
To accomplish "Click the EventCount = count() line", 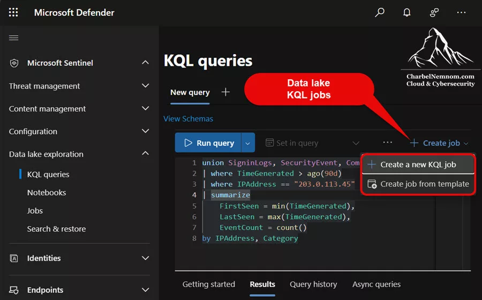I will (x=263, y=228).
